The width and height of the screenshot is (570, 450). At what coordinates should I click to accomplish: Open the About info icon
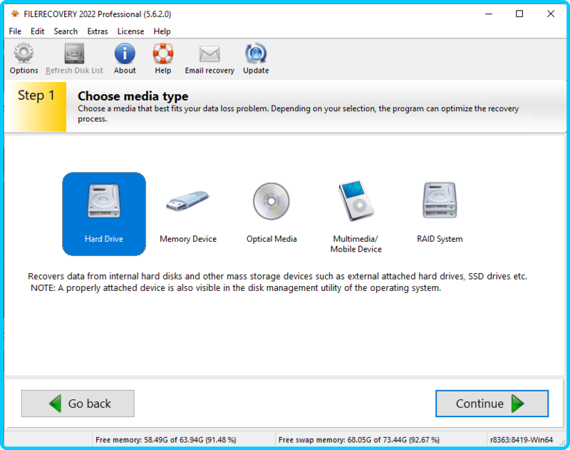pos(125,53)
